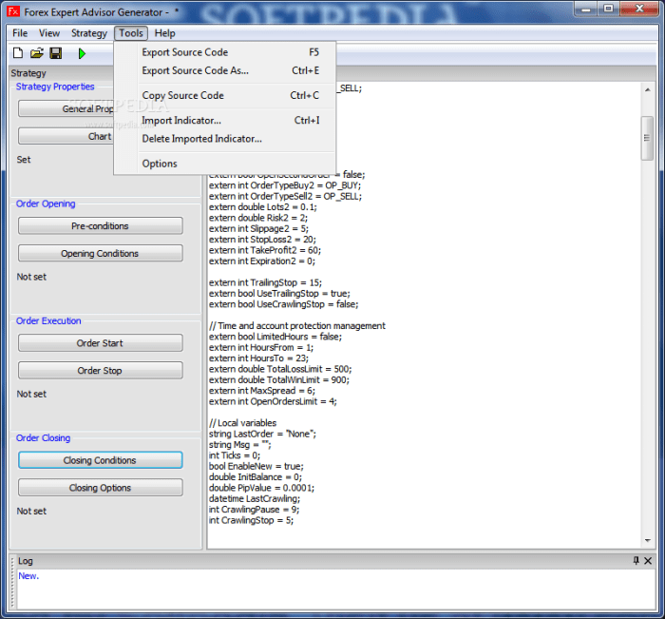Click '// Time and account protection management' comment

pos(296,325)
